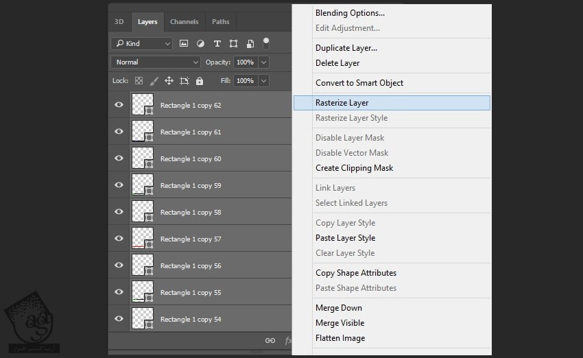
Task: Open the Kind filter type dropdown
Action: coord(142,43)
